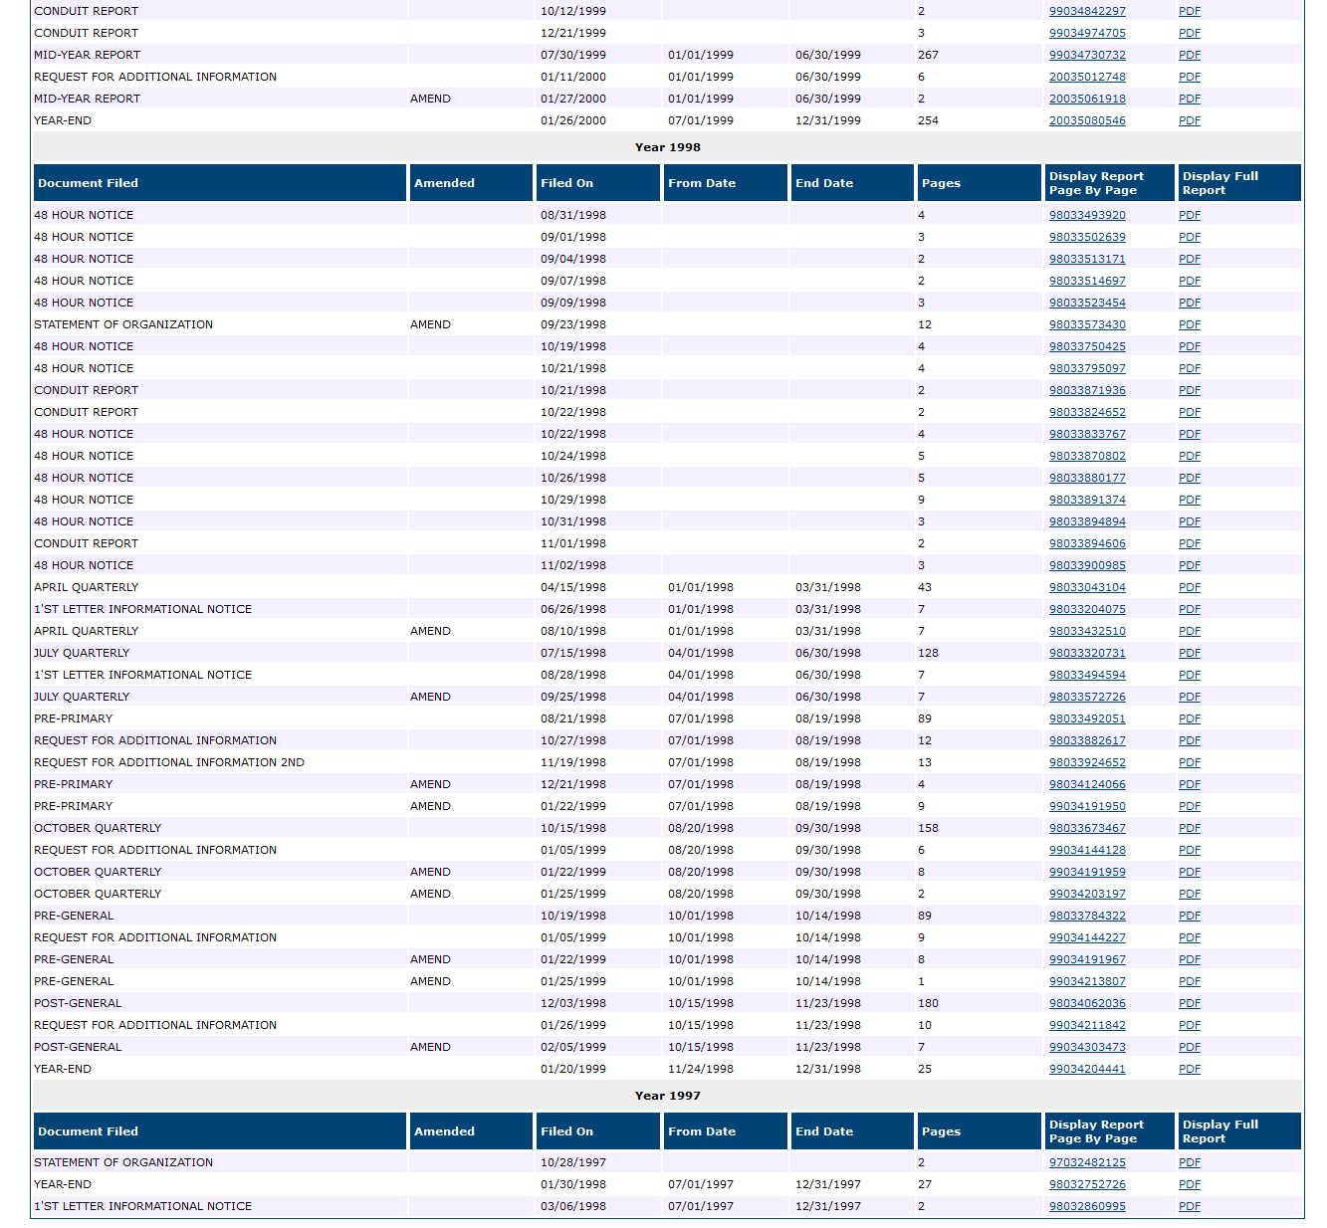1327x1228 pixels.
Task: Open report link 99034211842
Action: point(1087,1025)
